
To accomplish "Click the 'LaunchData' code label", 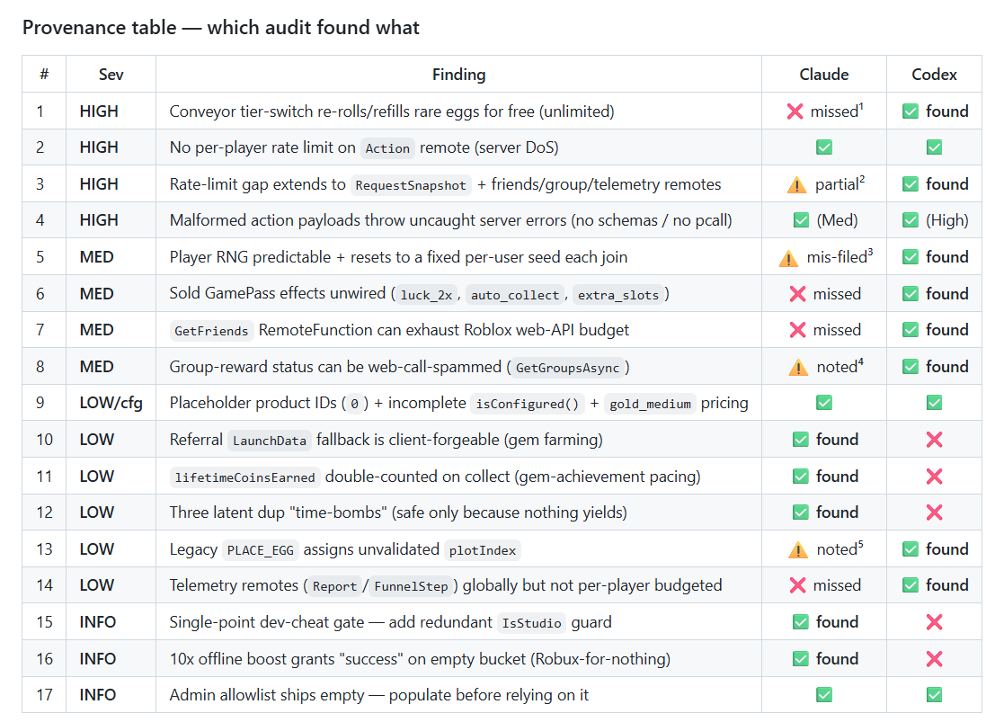I will coord(269,441).
